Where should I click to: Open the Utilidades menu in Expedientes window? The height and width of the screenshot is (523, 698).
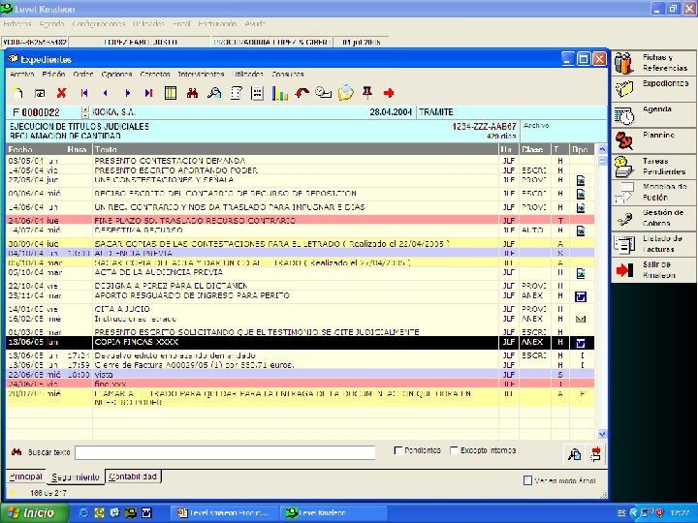(x=248, y=74)
